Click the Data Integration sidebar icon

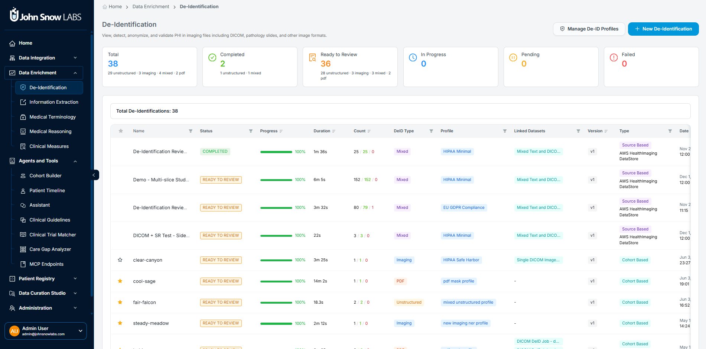tap(12, 58)
